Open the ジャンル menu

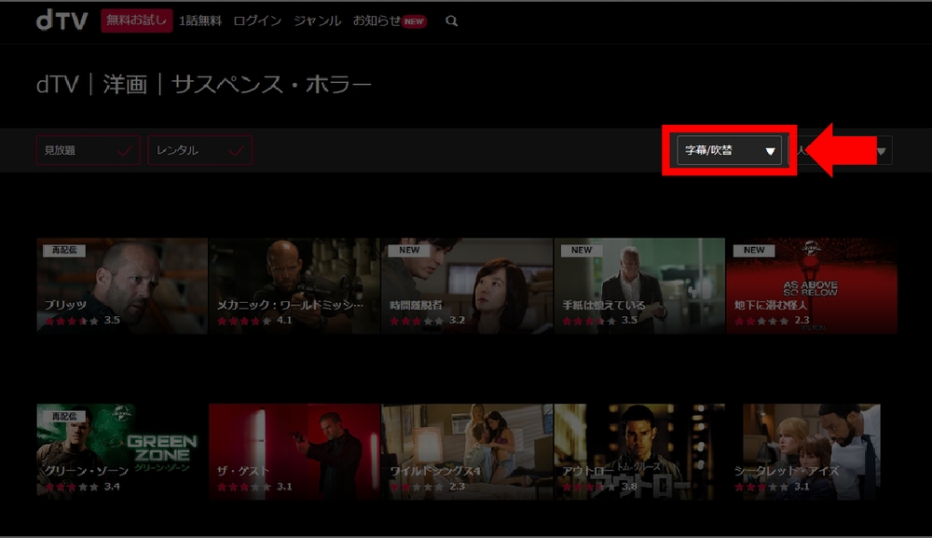pyautogui.click(x=318, y=21)
